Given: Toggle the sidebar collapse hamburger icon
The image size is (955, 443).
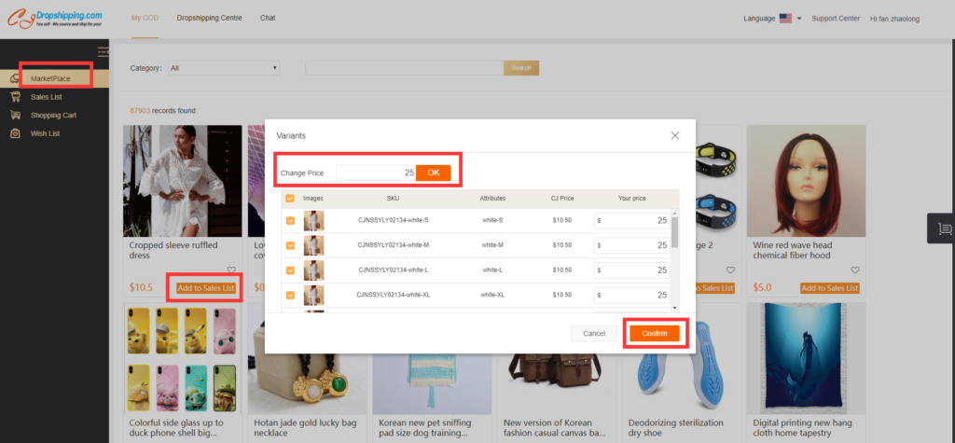Looking at the screenshot, I should (103, 52).
